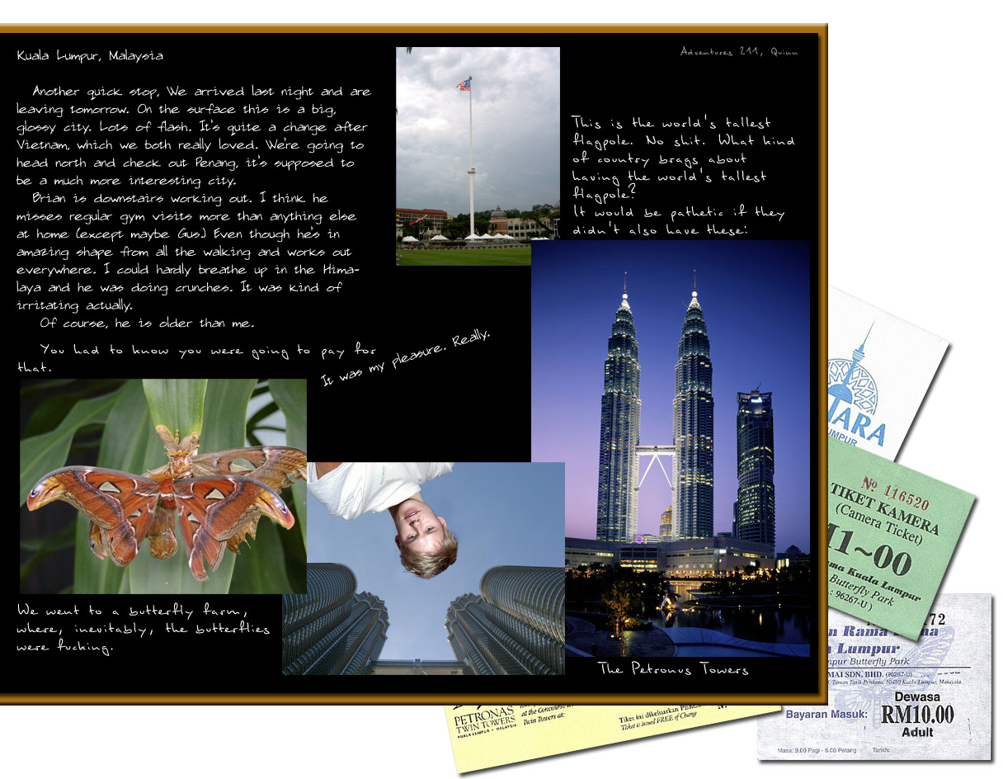
Task: Click the "Kuala Lumpur, Malaysia" heading
Action: 90,56
